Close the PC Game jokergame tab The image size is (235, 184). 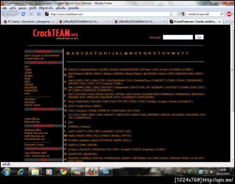pos(53,22)
